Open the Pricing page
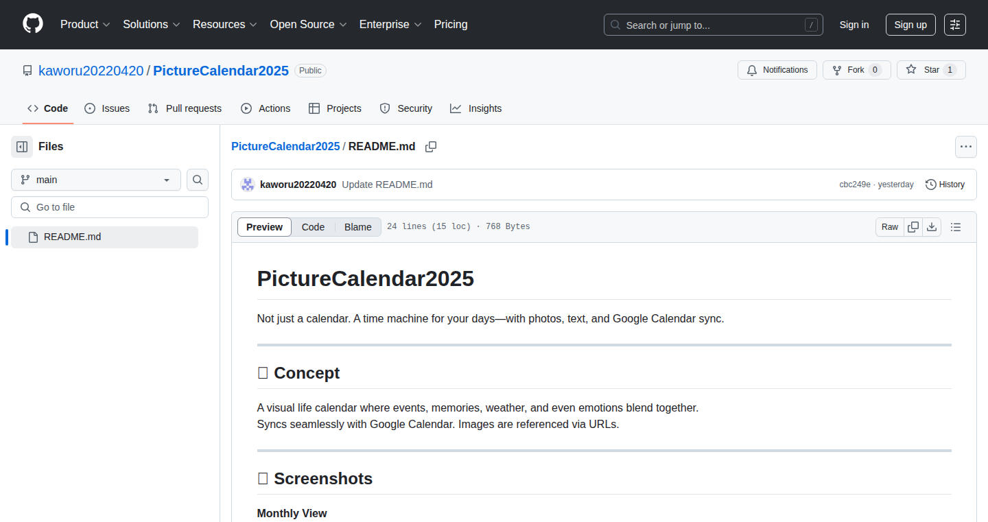 click(451, 24)
